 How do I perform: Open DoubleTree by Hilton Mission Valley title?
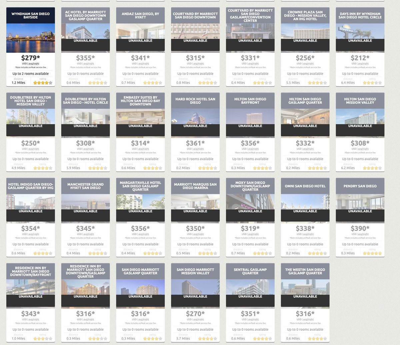pos(31,101)
